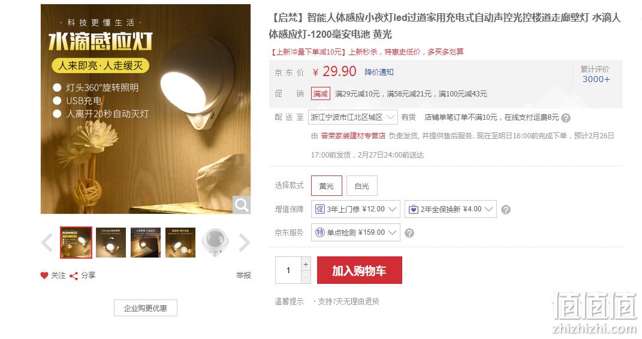
Task: Click the 企业购更优惠 button
Action: [x=145, y=308]
